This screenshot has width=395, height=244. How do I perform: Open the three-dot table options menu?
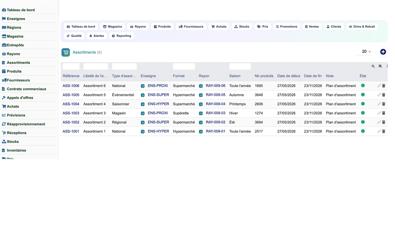pos(387,66)
